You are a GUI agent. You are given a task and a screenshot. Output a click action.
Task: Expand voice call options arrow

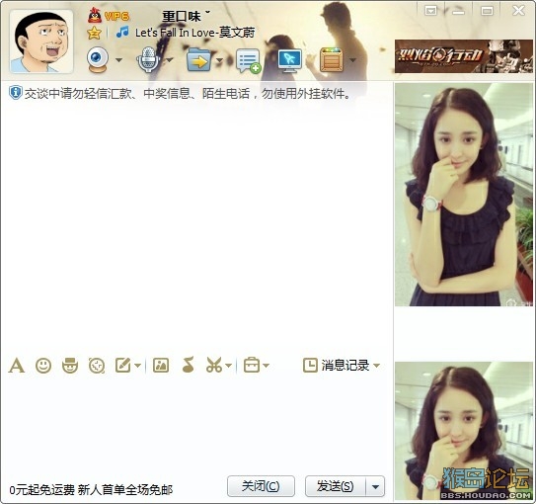pos(169,60)
